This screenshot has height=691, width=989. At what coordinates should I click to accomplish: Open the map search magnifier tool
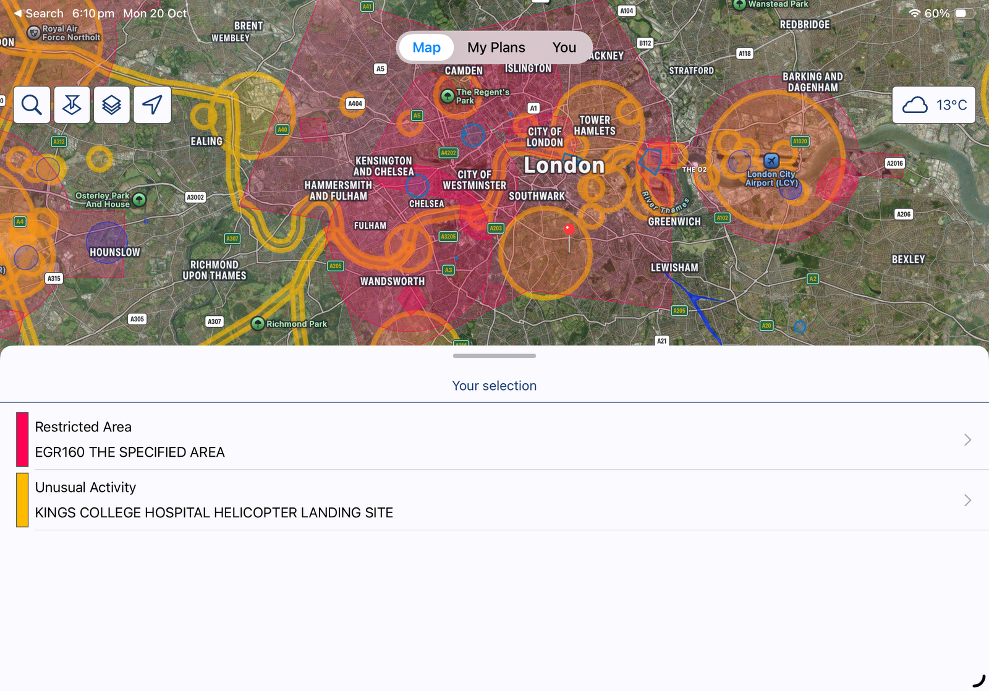click(32, 105)
